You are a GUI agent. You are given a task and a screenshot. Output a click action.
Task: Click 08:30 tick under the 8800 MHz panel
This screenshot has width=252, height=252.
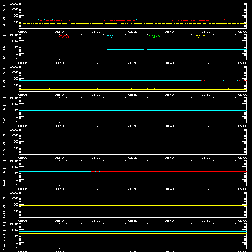point(133,221)
